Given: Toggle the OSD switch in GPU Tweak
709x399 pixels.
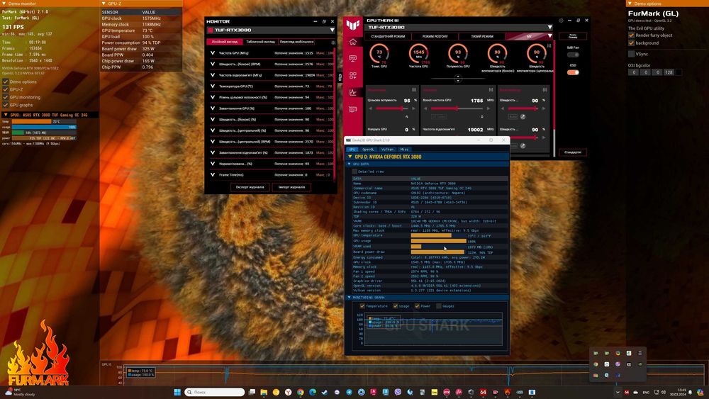Looking at the screenshot, I should (x=573, y=72).
